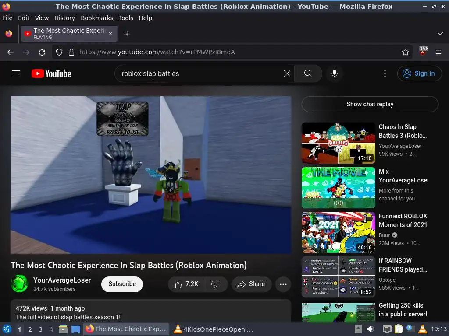449x336 pixels.
Task: Start voice search with the microphone icon
Action: click(334, 73)
